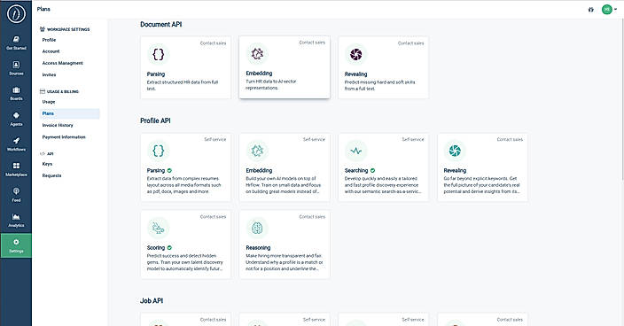
Task: Click Contact sales on Document Revealing card
Action: click(410, 43)
